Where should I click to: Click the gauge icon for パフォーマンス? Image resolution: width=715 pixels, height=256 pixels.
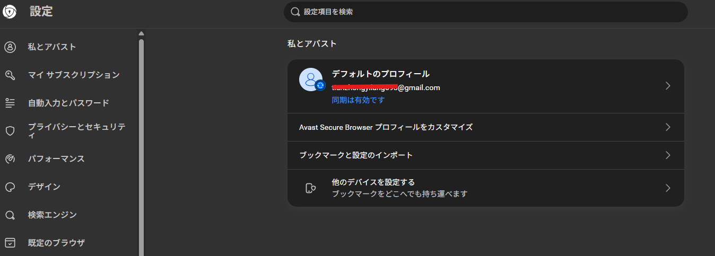(x=10, y=159)
